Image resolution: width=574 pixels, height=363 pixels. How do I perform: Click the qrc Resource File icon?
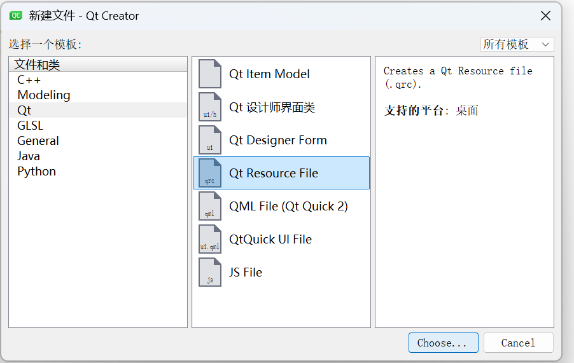pyautogui.click(x=210, y=173)
